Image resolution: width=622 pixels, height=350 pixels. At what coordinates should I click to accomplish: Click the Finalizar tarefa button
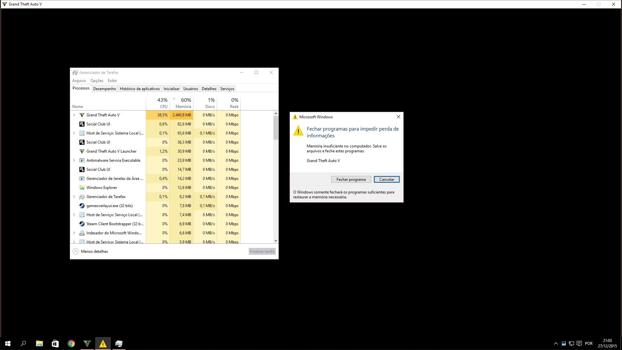[x=262, y=251]
